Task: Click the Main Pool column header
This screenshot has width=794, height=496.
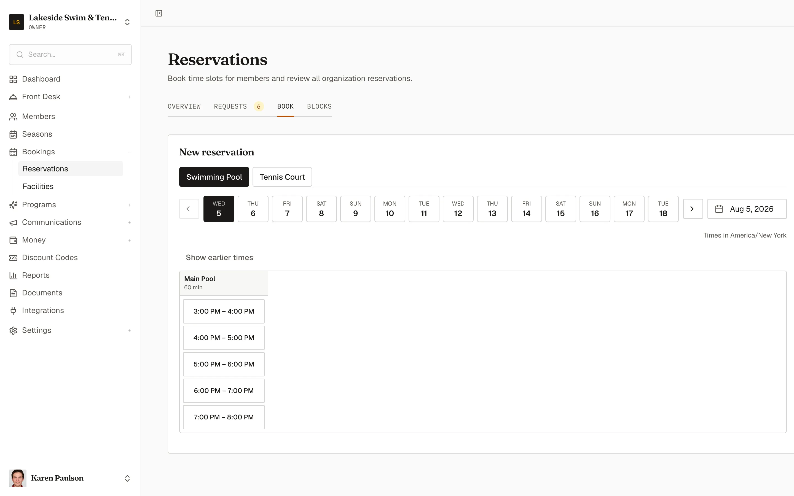Action: [224, 283]
